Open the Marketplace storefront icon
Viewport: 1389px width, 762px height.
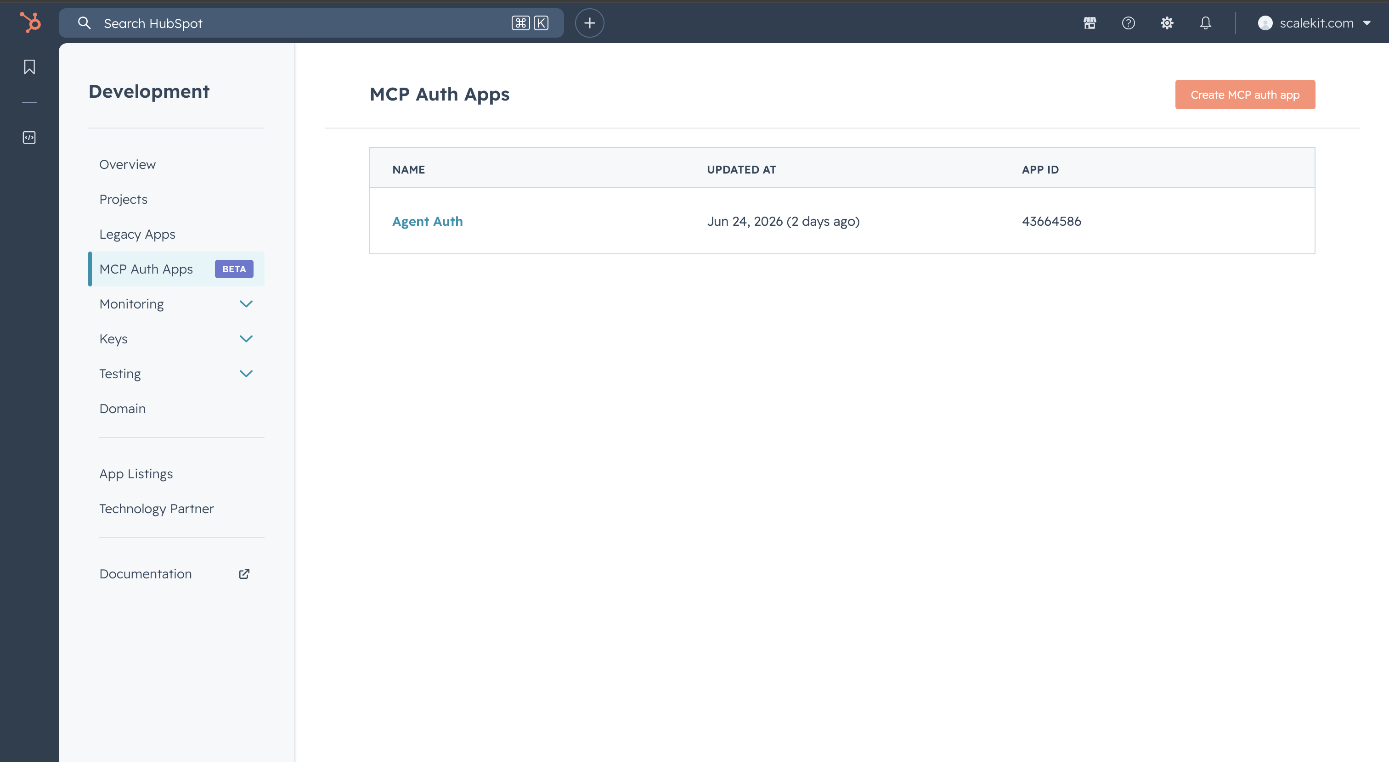pos(1090,22)
